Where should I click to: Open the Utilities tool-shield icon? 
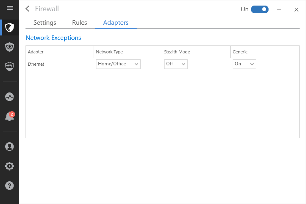[x=10, y=67]
